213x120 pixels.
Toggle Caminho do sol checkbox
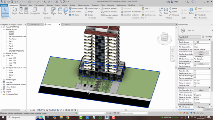click(195, 66)
